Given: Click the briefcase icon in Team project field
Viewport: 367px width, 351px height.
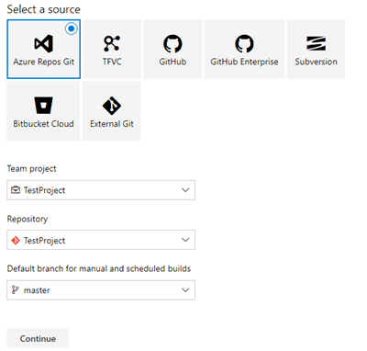Looking at the screenshot, I should point(16,190).
